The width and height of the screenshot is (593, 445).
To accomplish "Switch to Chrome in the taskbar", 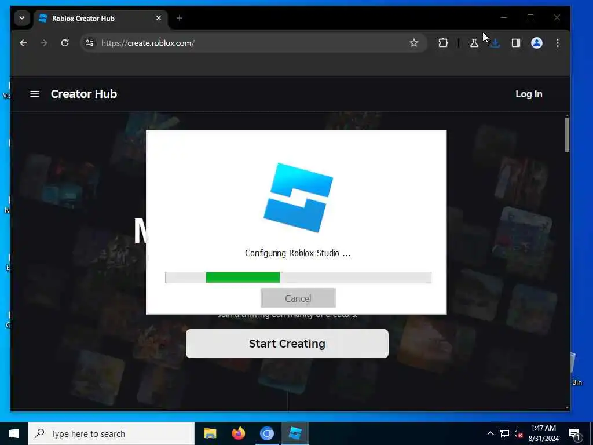I will click(x=266, y=433).
